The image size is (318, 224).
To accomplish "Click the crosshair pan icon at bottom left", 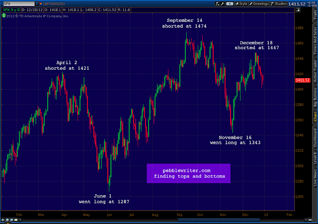I will 3,220.
